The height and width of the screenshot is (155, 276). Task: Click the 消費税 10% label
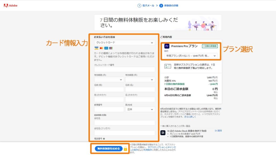click(x=170, y=81)
